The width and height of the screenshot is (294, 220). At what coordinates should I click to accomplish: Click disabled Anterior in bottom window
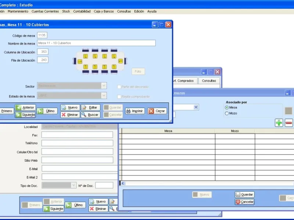(54, 201)
